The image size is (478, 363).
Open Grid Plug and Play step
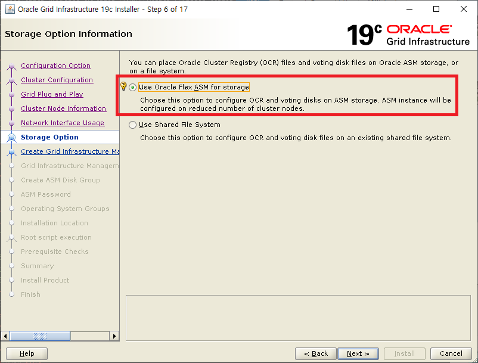coord(52,94)
